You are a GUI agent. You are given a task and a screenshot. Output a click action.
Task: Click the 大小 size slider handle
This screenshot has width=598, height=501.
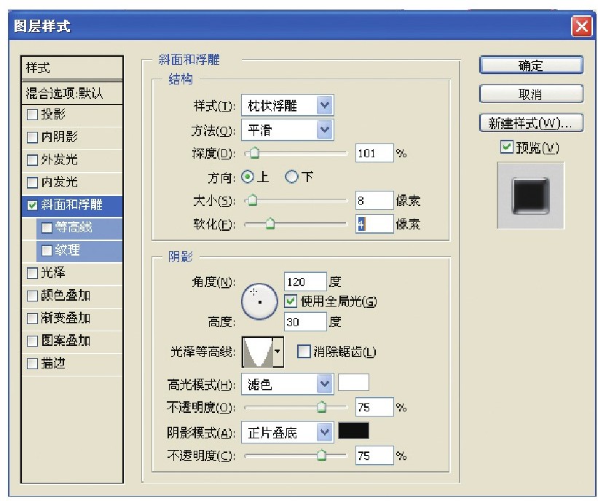tap(252, 200)
